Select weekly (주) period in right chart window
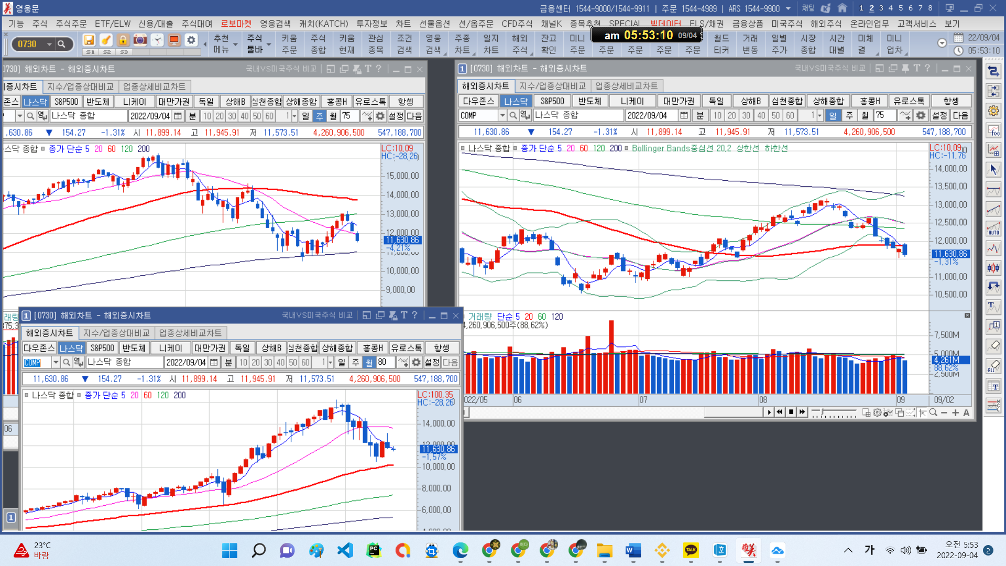The height and width of the screenshot is (566, 1006). [x=849, y=115]
